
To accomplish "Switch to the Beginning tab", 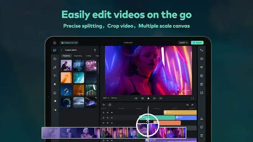I will pyautogui.click(x=78, y=56).
